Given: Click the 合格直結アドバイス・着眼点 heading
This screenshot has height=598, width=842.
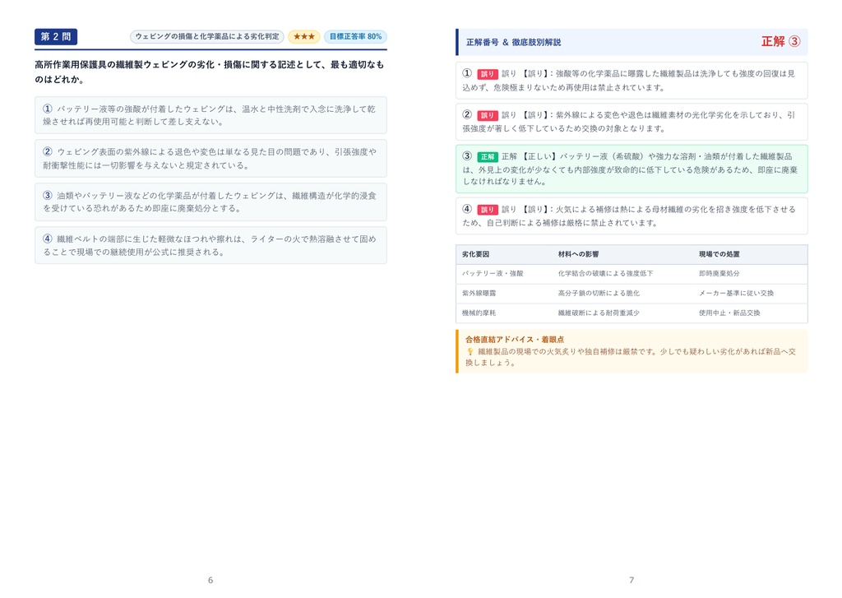Looking at the screenshot, I should (x=515, y=340).
